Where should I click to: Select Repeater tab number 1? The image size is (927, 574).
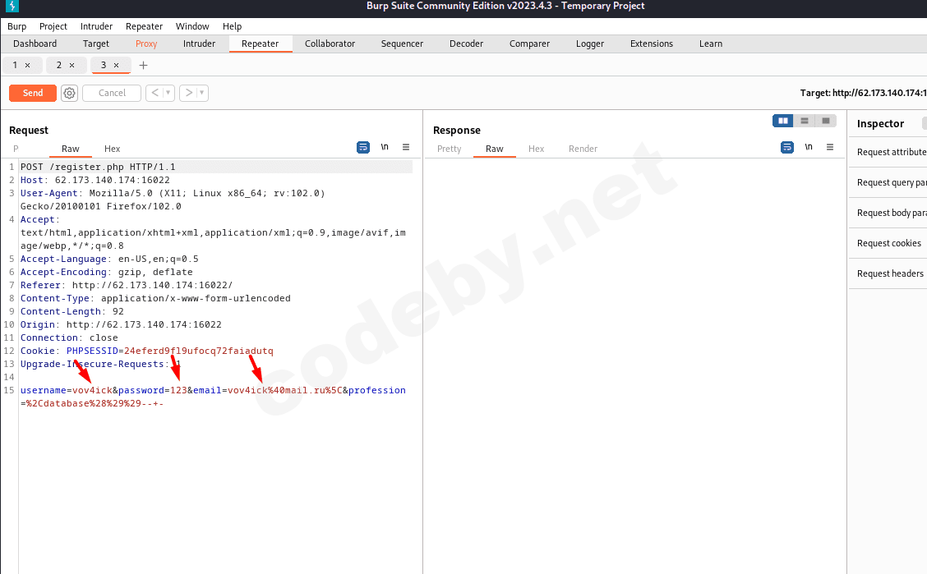15,65
